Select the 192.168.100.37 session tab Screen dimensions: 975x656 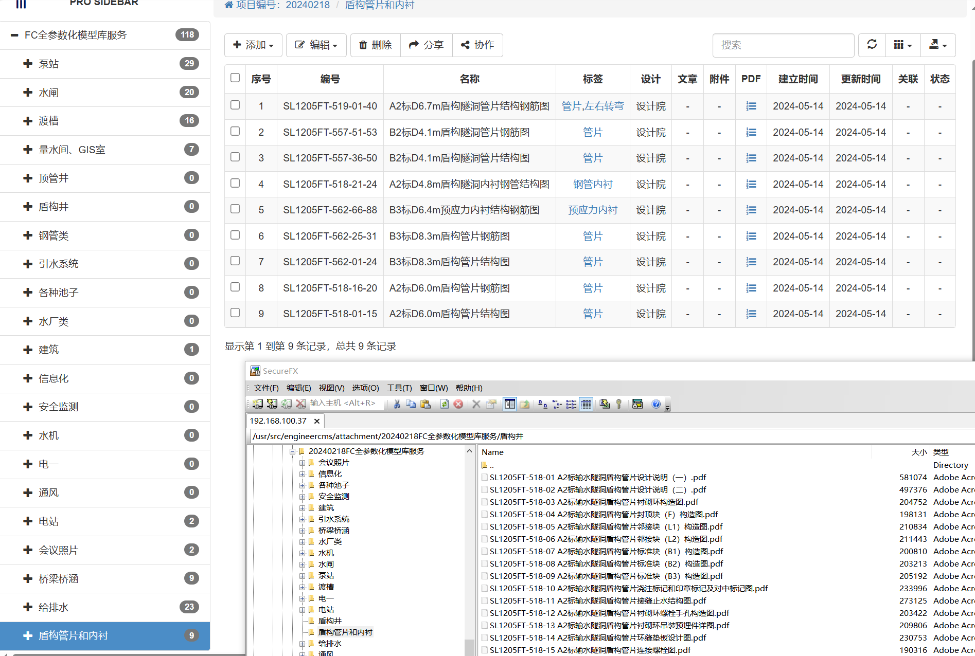278,421
